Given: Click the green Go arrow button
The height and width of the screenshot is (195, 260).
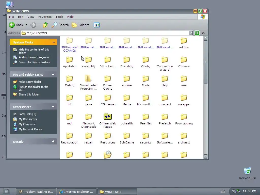Looking at the screenshot, I should tap(197, 33).
